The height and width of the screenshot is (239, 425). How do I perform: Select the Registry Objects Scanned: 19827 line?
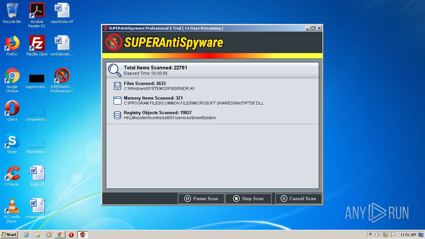click(x=158, y=113)
